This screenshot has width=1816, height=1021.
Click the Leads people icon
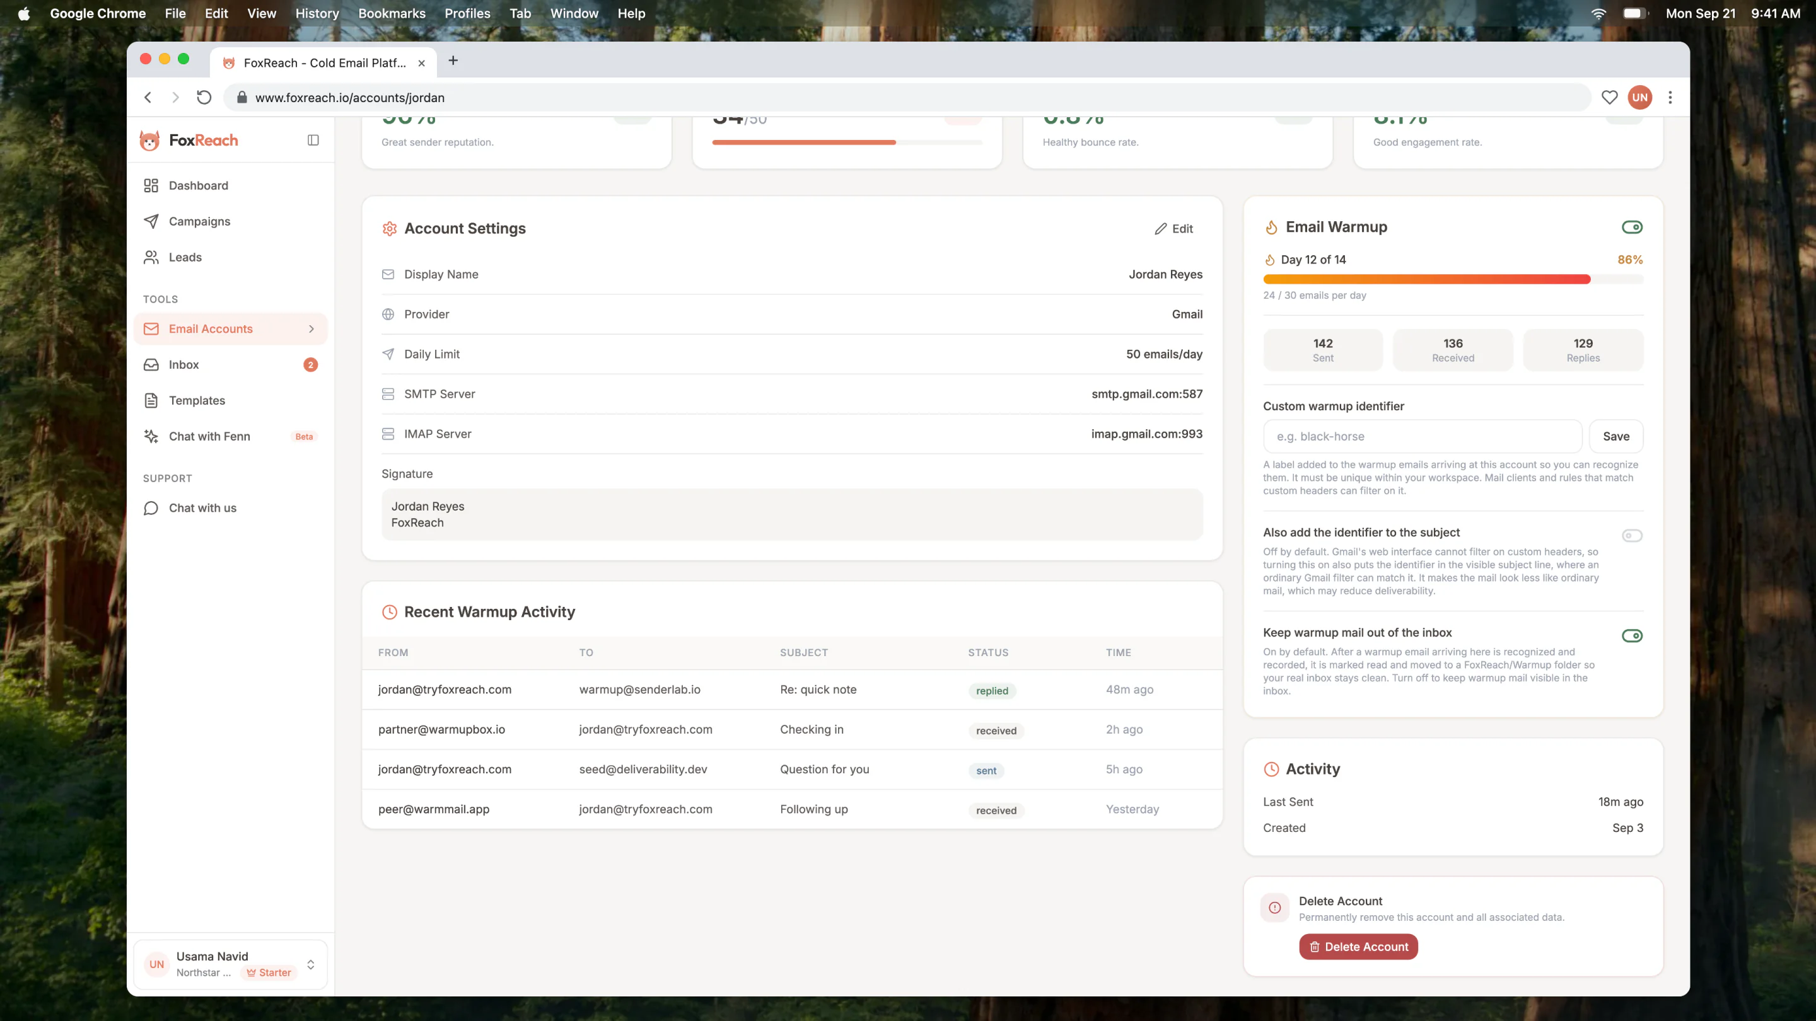point(151,257)
